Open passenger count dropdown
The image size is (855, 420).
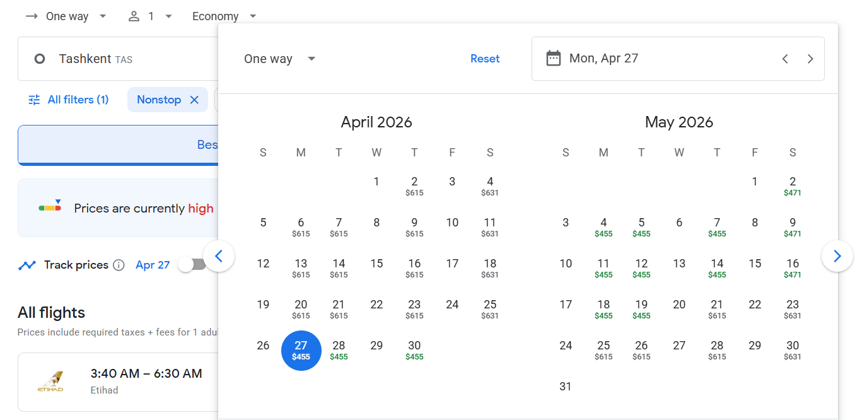tap(150, 16)
